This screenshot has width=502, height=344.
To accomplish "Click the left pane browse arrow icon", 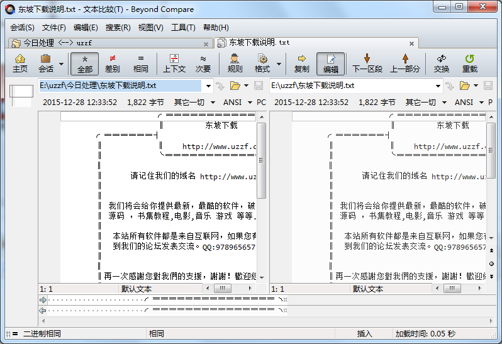I will pos(220,86).
